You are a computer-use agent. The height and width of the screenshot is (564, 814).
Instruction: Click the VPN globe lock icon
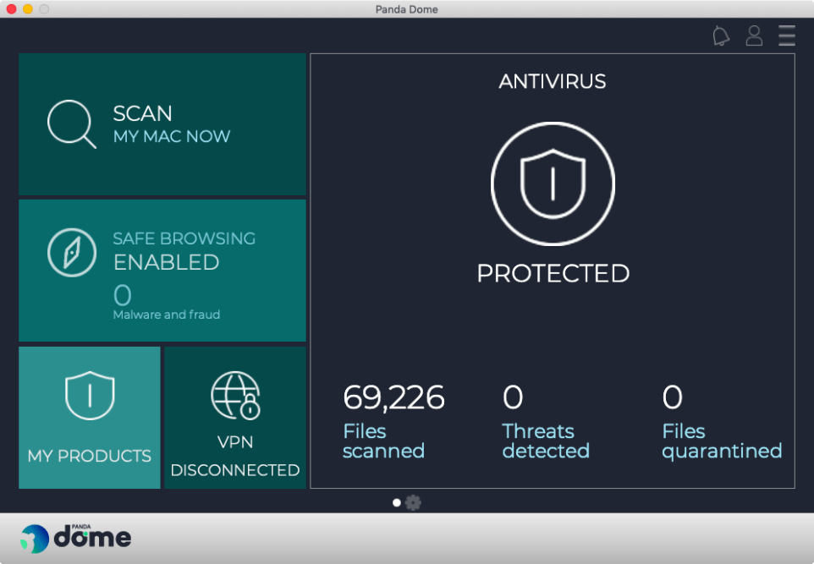coord(236,396)
